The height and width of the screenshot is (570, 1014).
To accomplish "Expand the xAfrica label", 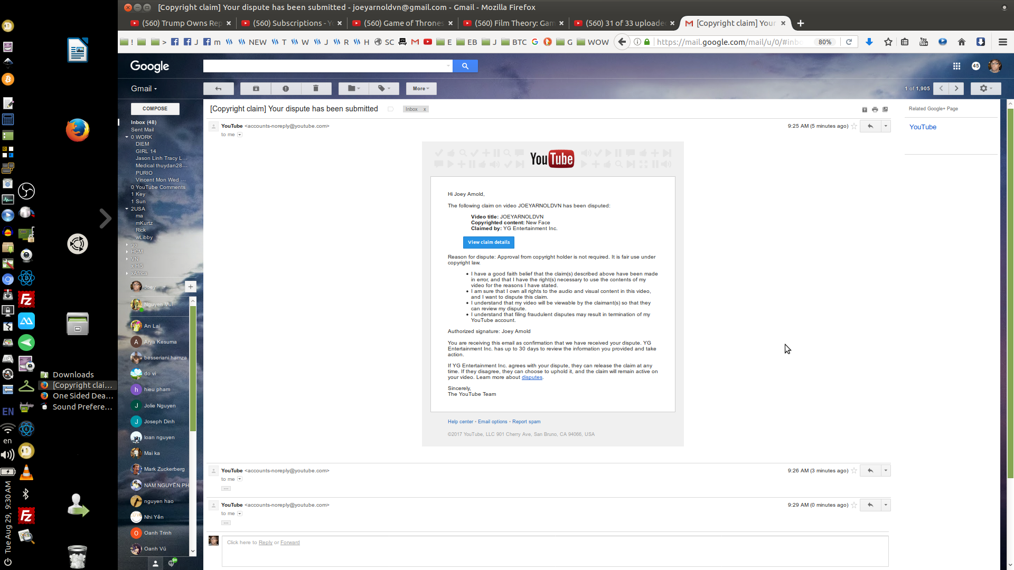I will (x=127, y=273).
